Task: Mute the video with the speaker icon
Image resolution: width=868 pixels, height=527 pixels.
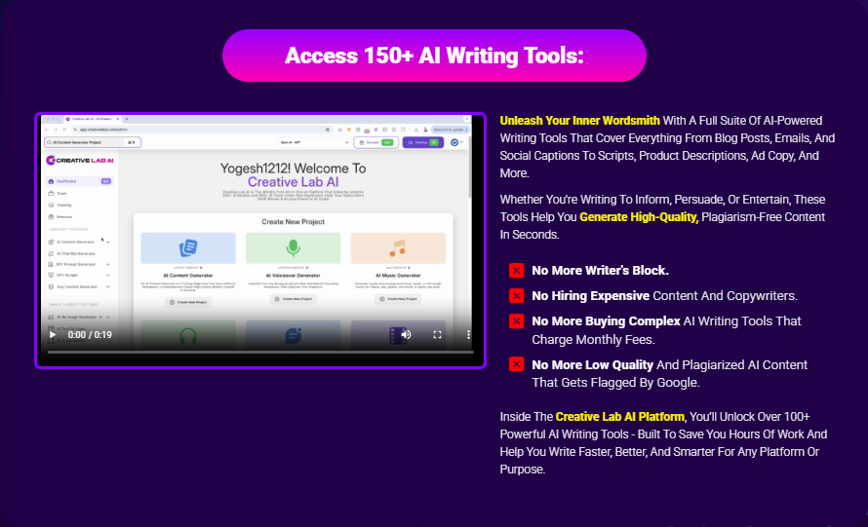Action: coord(407,334)
